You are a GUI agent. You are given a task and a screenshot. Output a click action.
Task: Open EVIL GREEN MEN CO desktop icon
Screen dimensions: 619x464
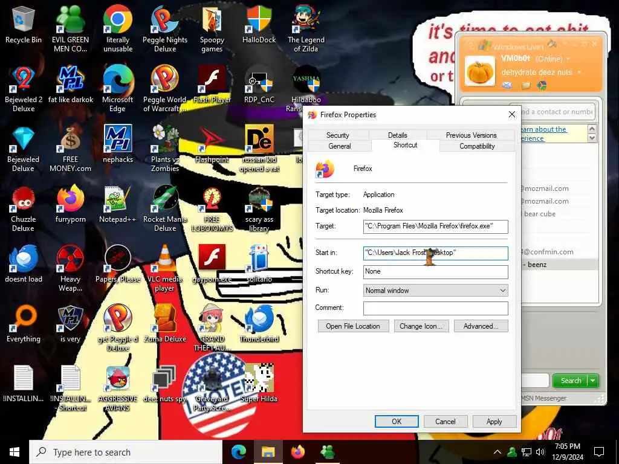(70, 28)
